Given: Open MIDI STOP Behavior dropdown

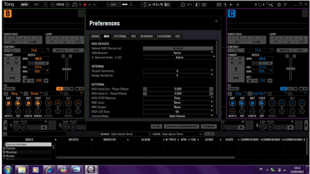Looking at the screenshot, I should (178, 98).
